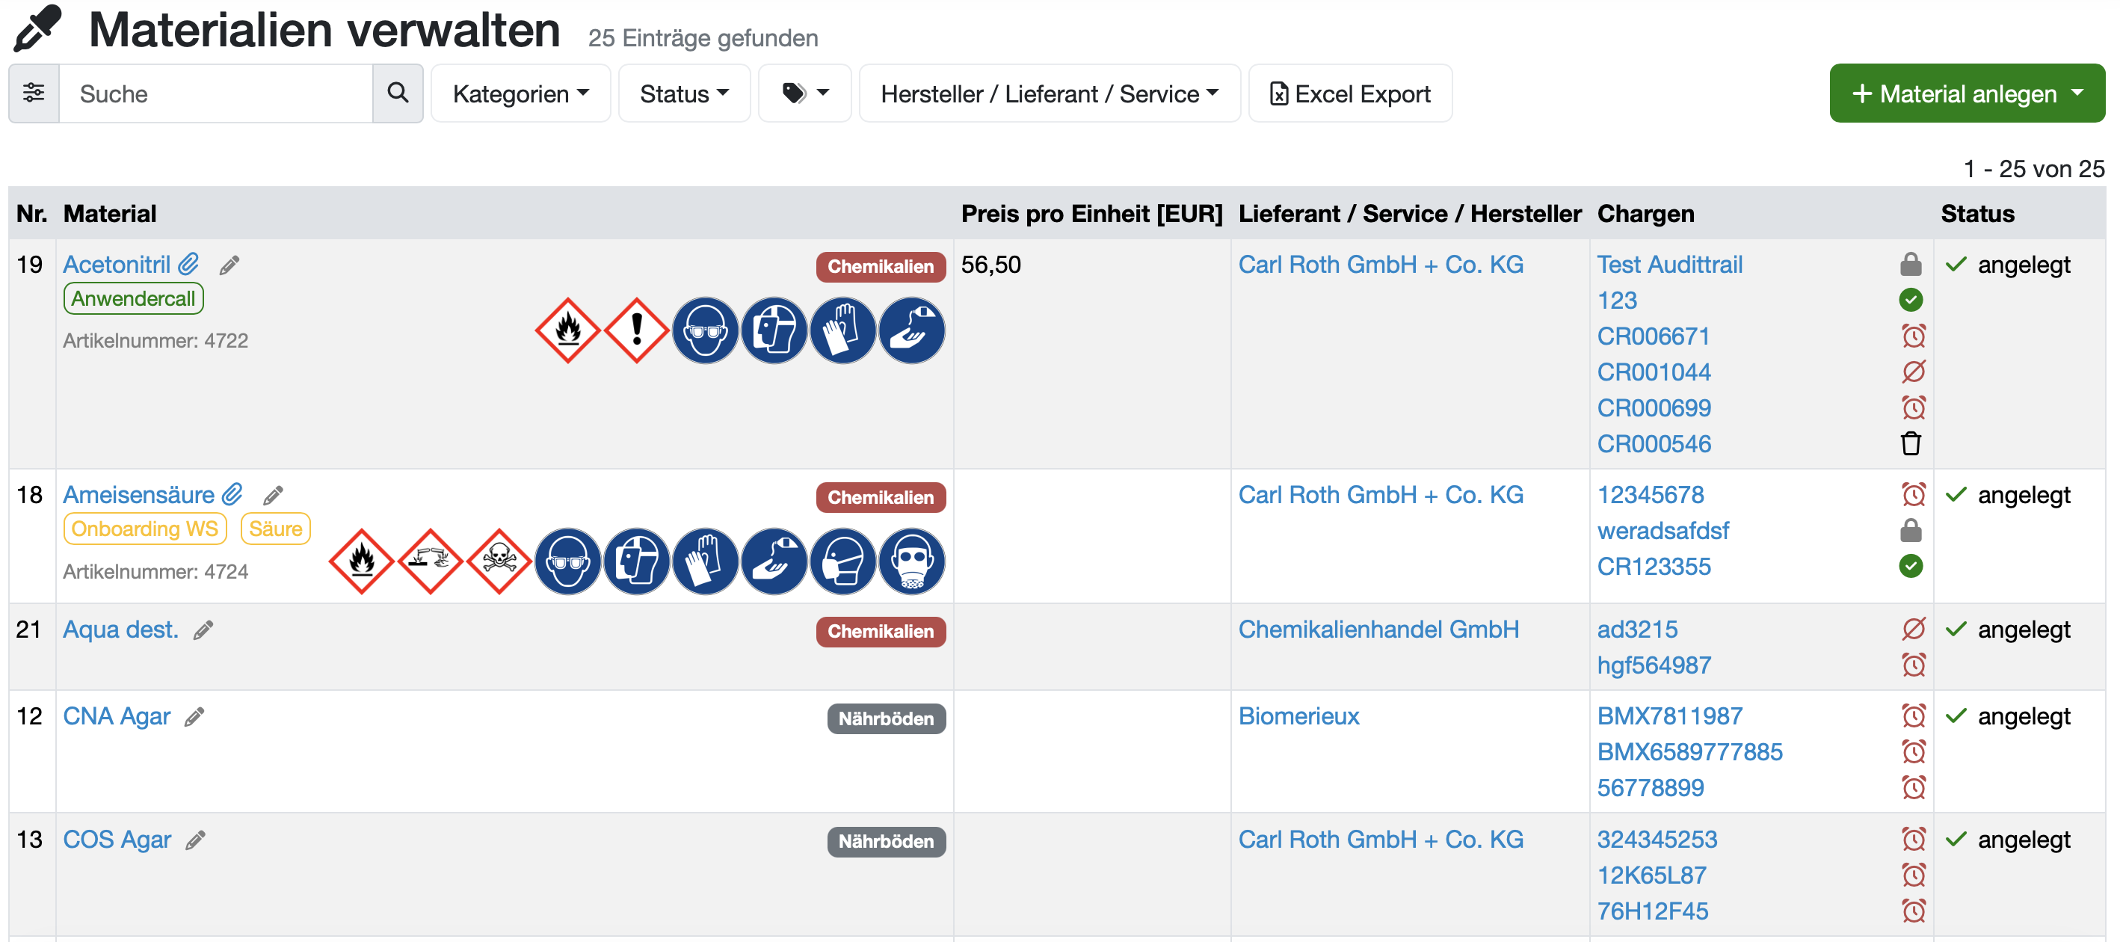Open the Biomerieux supplier link
Image resolution: width=2120 pixels, height=942 pixels.
(x=1298, y=716)
